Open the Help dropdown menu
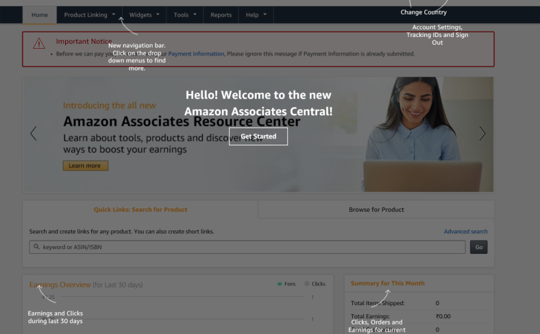540x334 pixels. [x=256, y=14]
